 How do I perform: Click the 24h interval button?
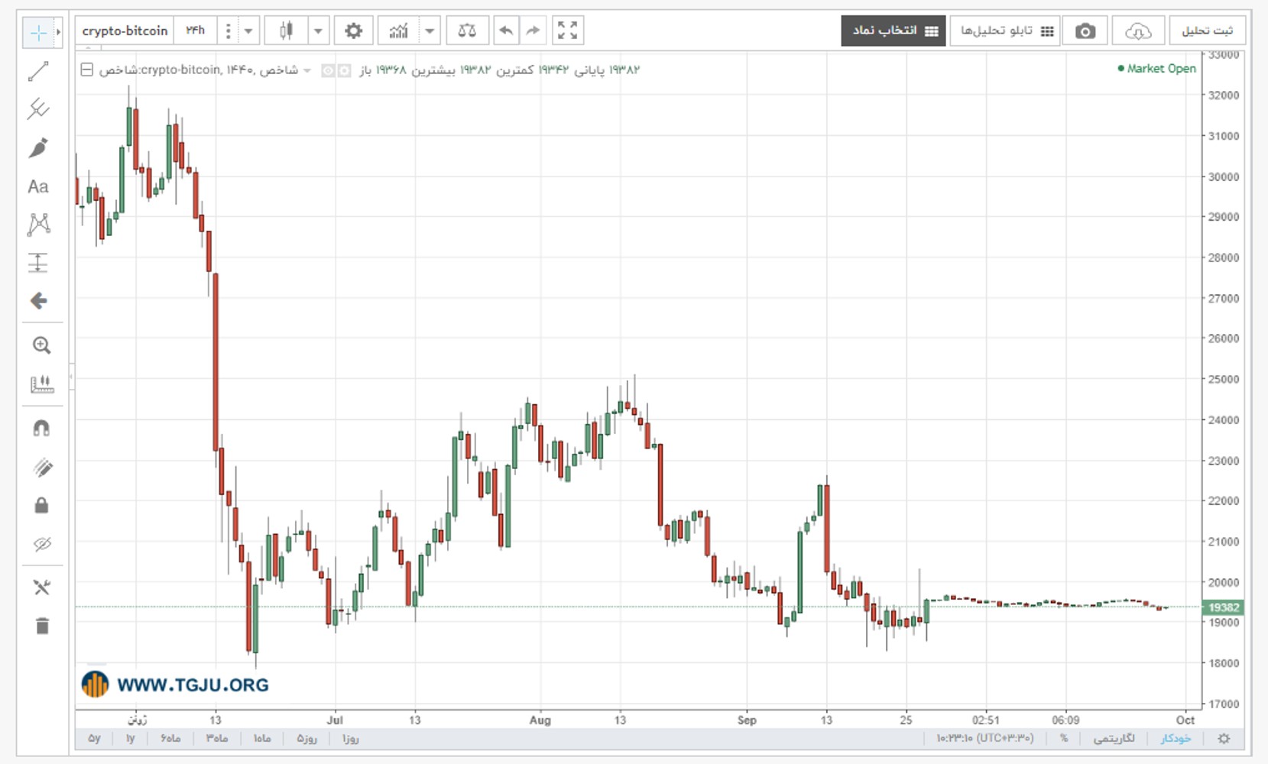pos(195,31)
